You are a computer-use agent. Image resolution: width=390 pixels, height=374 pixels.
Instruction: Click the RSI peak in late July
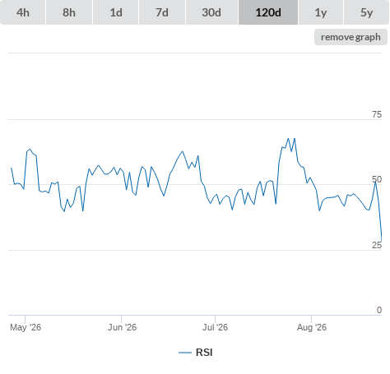point(288,139)
